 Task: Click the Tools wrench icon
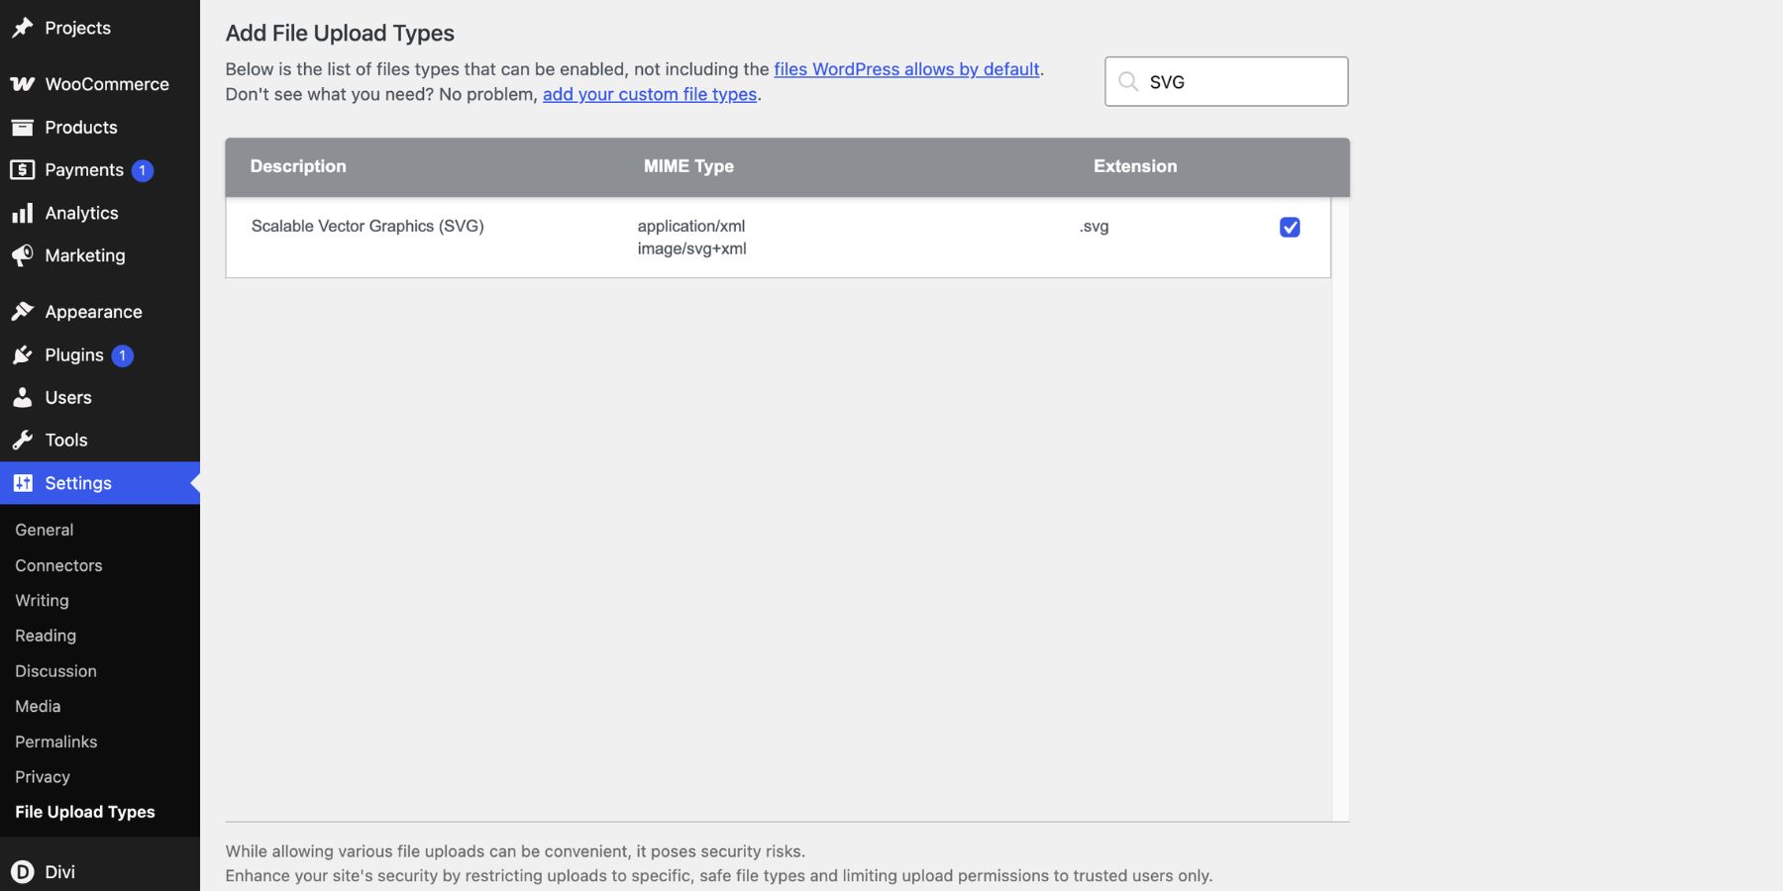(22, 440)
